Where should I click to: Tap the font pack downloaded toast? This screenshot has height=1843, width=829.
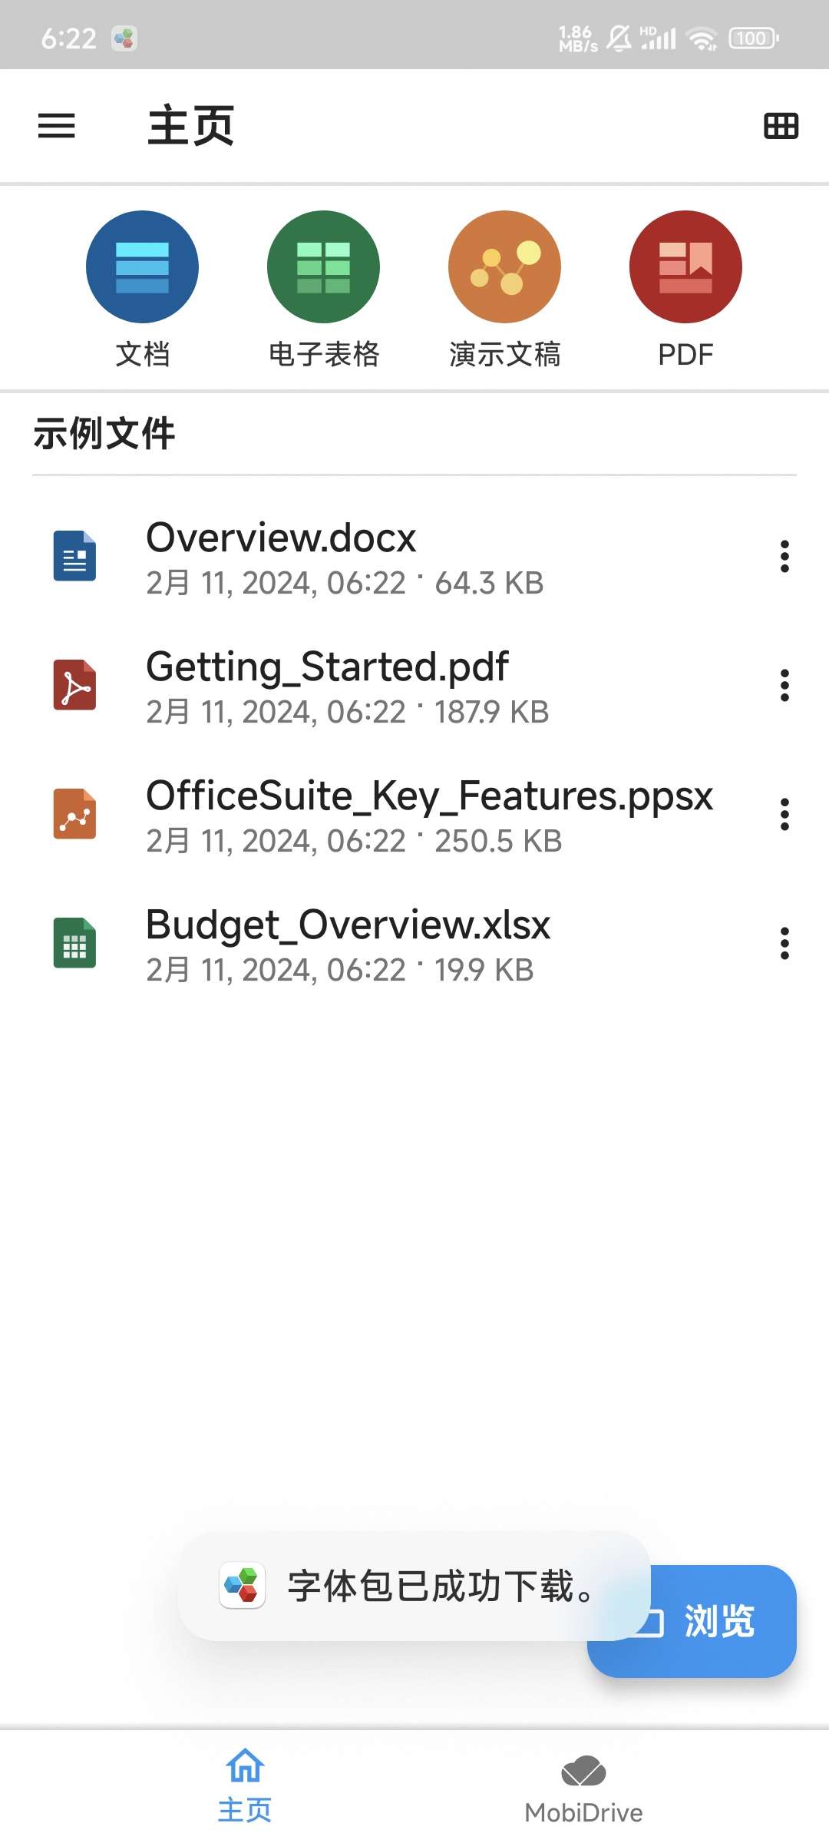click(x=414, y=1587)
